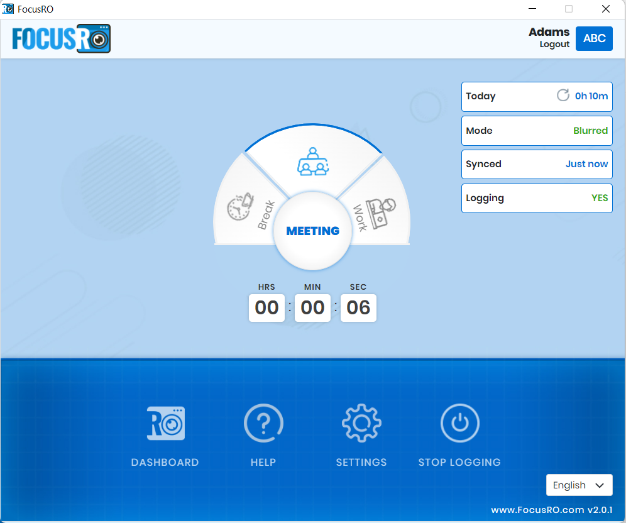Click the FocusRO logo in the header

pyautogui.click(x=60, y=38)
